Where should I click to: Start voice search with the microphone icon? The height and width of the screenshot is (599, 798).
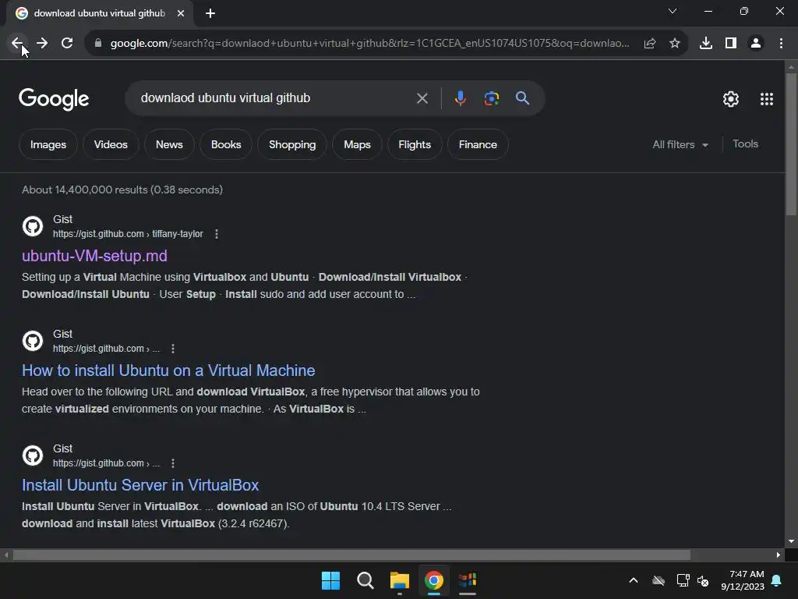(460, 98)
